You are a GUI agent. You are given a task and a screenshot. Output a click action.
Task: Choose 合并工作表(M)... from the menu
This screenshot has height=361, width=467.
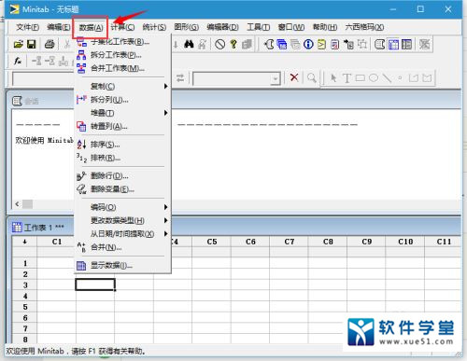(122, 68)
